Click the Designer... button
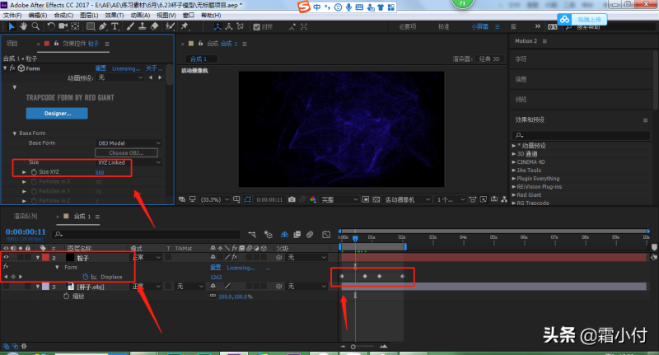659x355 pixels. (57, 112)
